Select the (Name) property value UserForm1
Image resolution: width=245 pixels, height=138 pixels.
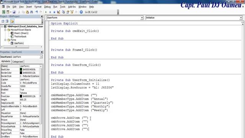29,66
